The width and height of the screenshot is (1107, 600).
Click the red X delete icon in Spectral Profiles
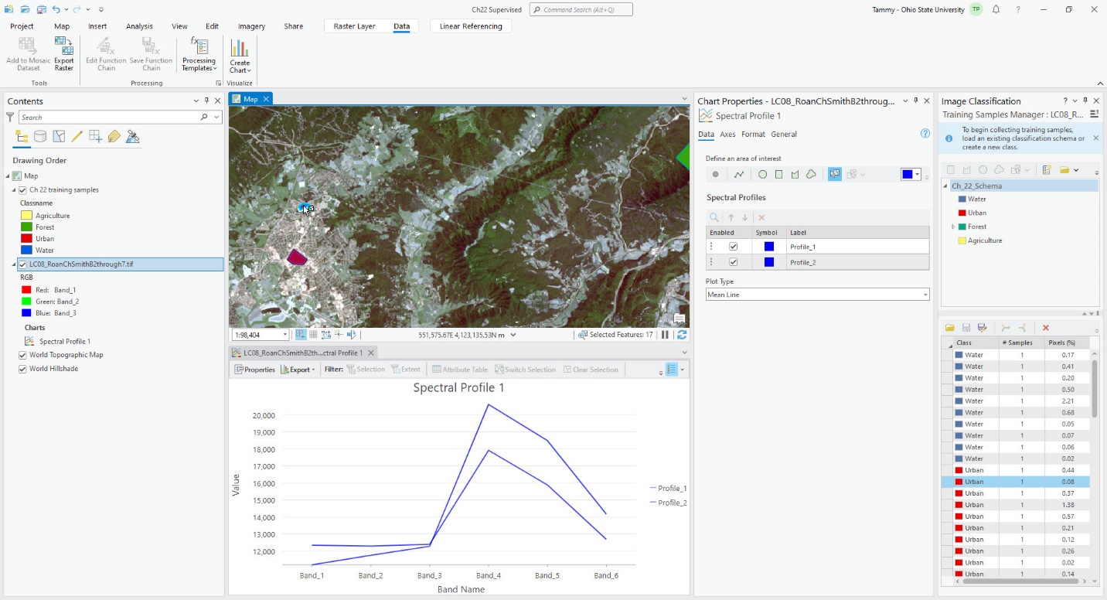point(761,218)
